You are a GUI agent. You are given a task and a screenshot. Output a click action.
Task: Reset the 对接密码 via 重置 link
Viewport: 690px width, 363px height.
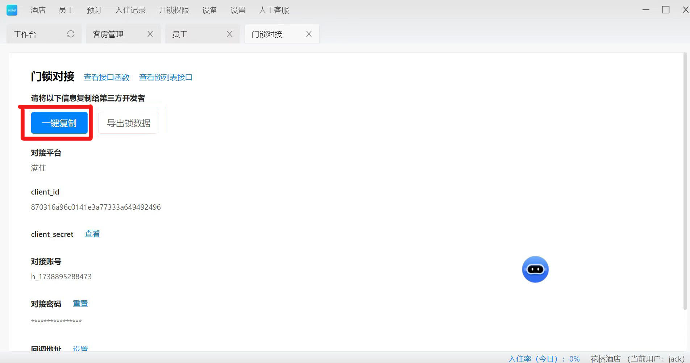80,304
